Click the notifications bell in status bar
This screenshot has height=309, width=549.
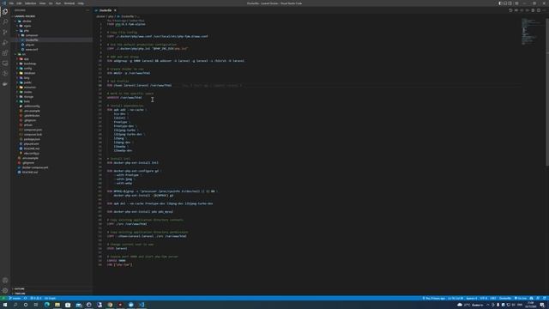coord(544,299)
